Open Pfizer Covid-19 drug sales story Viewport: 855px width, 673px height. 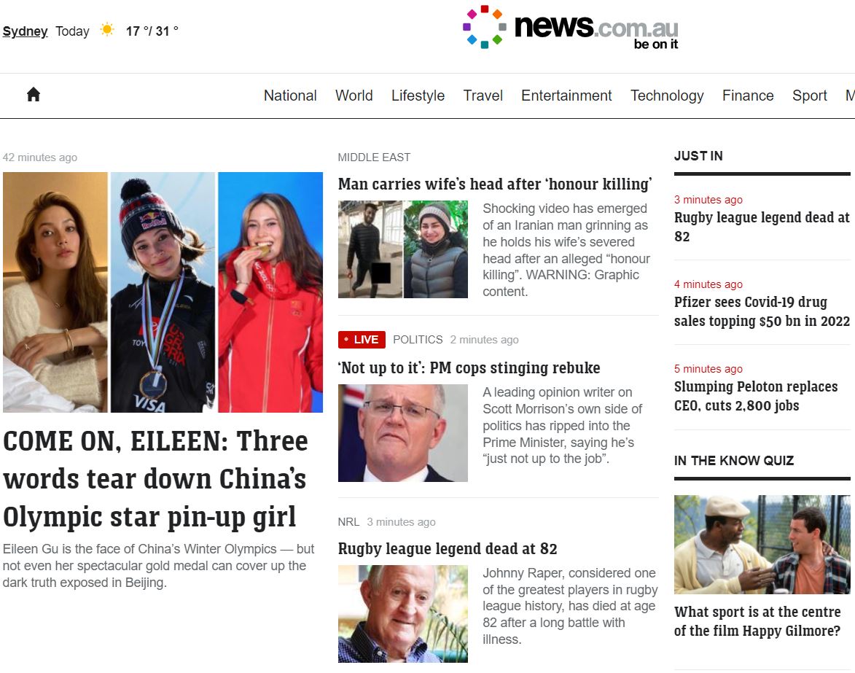click(x=762, y=311)
